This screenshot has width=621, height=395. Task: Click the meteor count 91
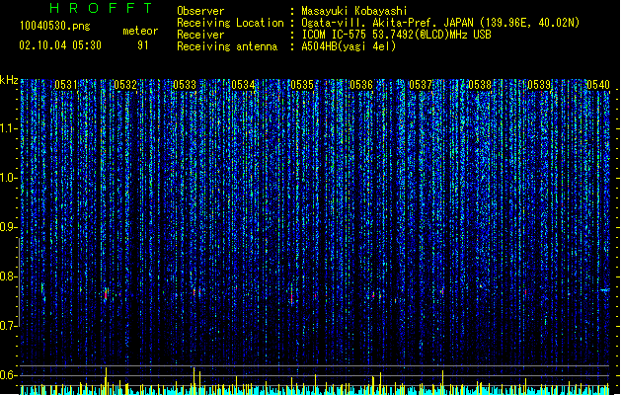click(x=142, y=45)
